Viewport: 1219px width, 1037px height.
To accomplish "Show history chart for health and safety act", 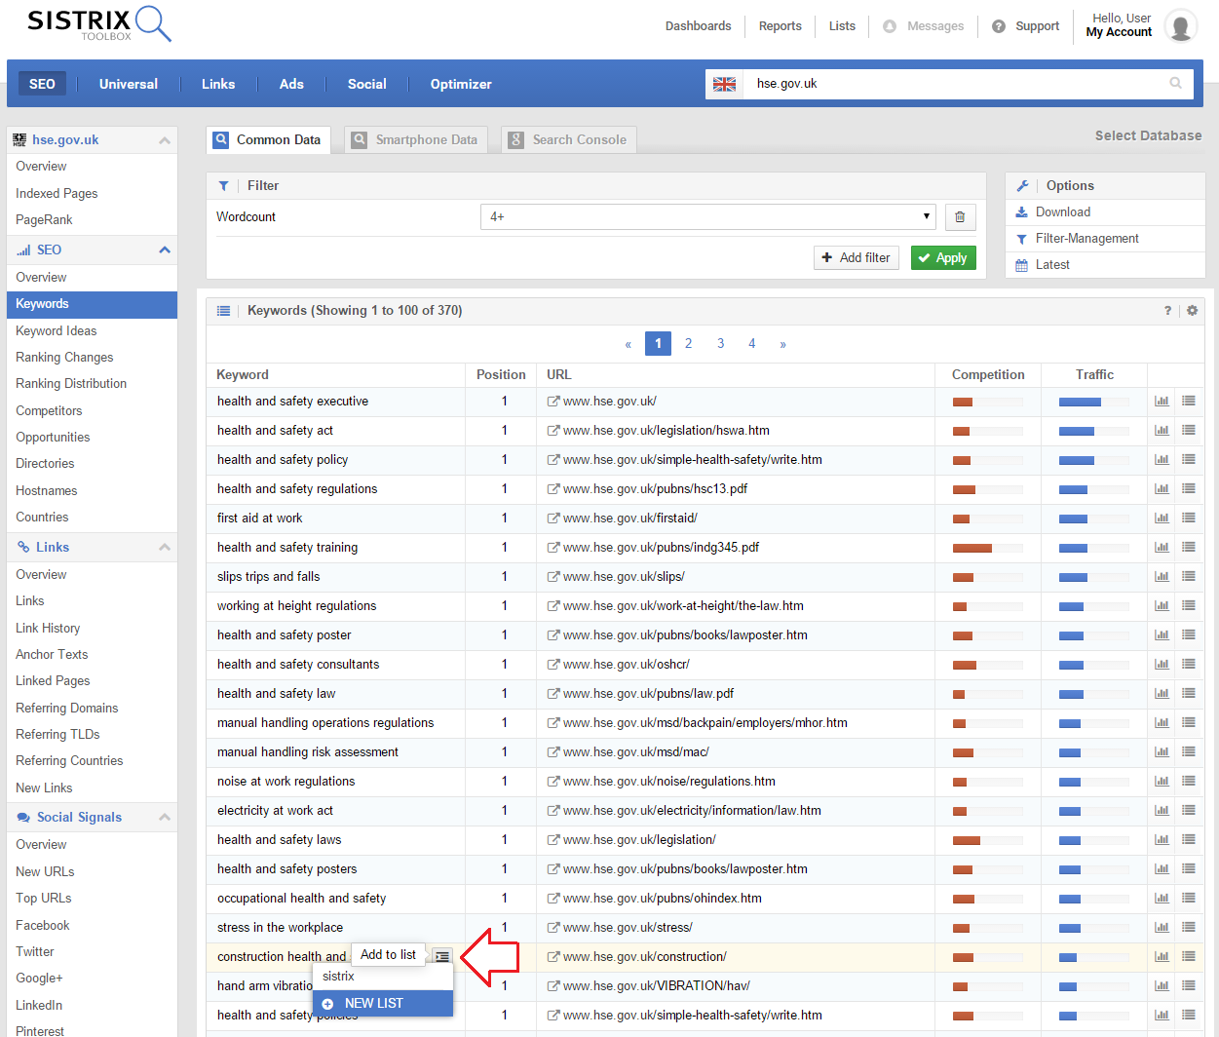I will pos(1162,430).
